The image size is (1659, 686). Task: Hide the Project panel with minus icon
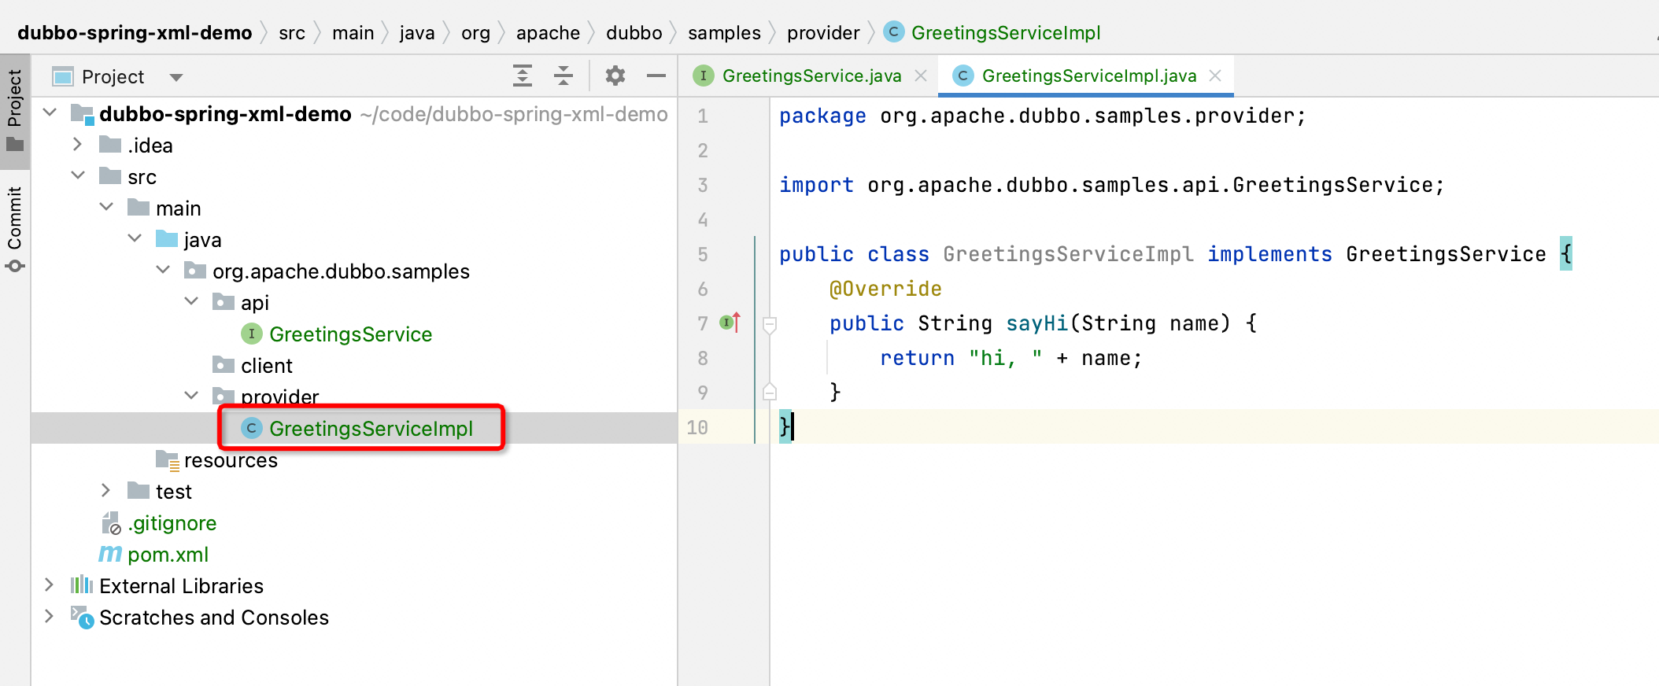[x=656, y=76]
